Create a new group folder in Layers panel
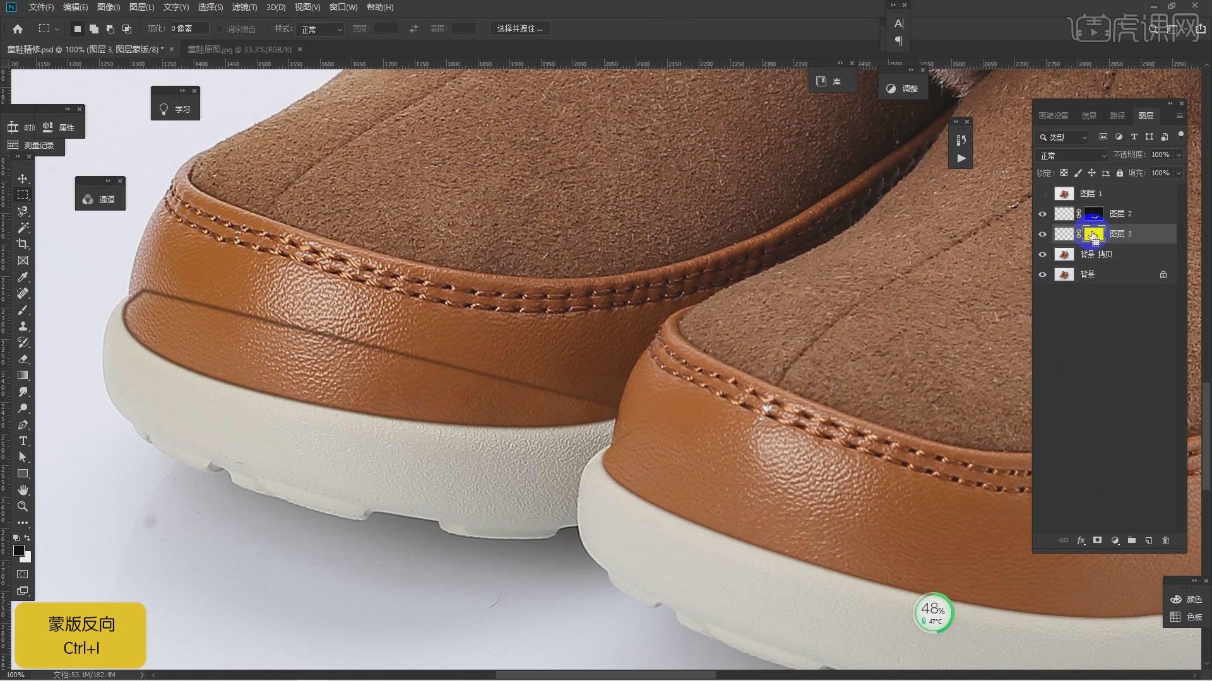Viewport: 1212px width, 681px height. tap(1131, 540)
